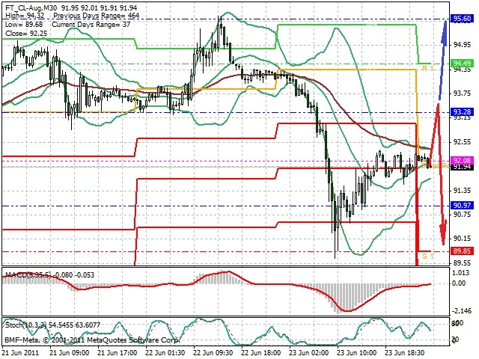Click the 22 Jun 09:30 time marker
Screen dimensions: 479x359
click(x=213, y=352)
